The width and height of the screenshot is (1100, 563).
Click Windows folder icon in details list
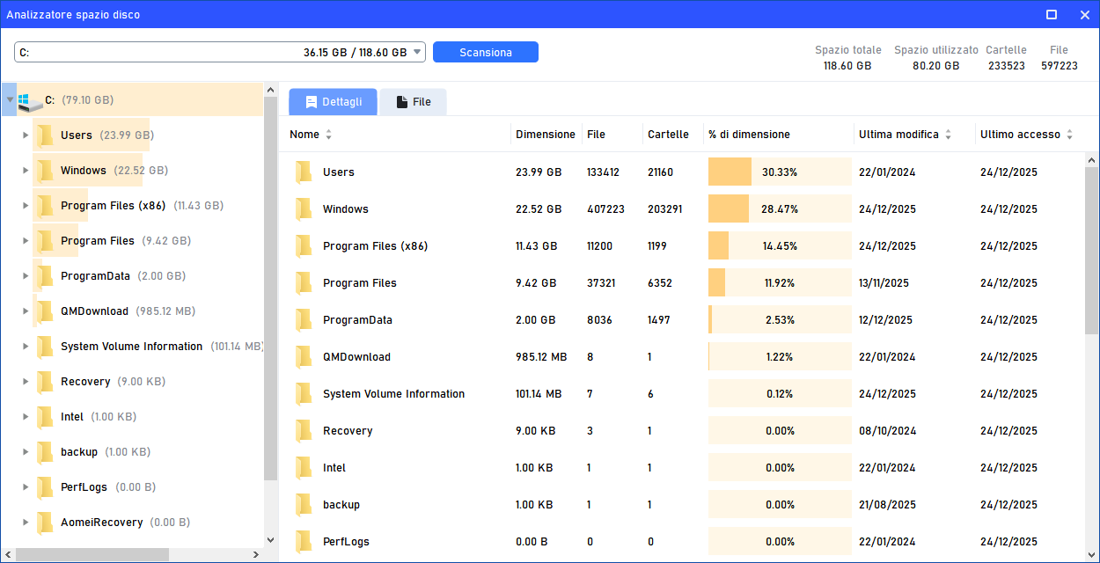point(304,209)
